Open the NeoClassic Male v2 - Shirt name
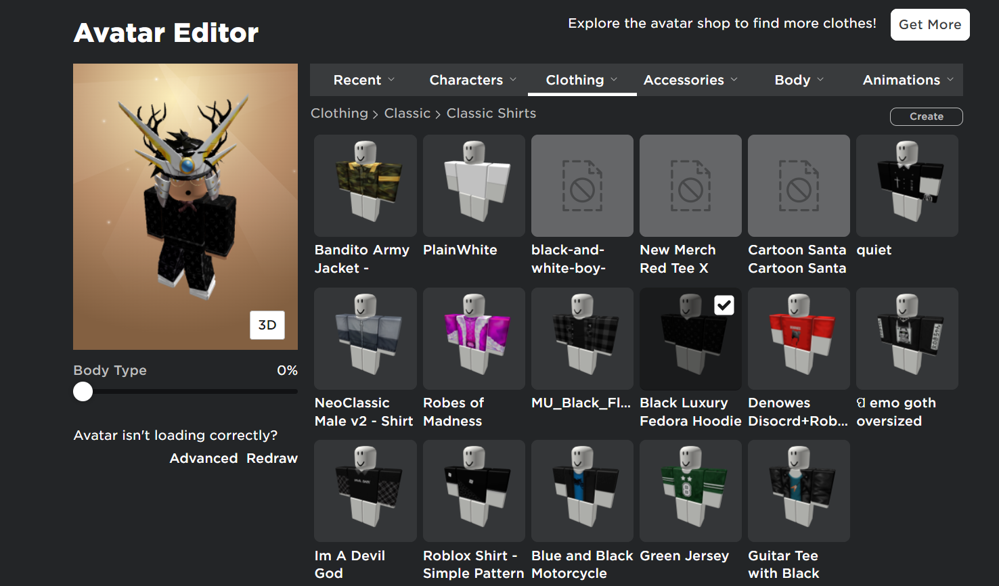The width and height of the screenshot is (999, 586). (364, 411)
